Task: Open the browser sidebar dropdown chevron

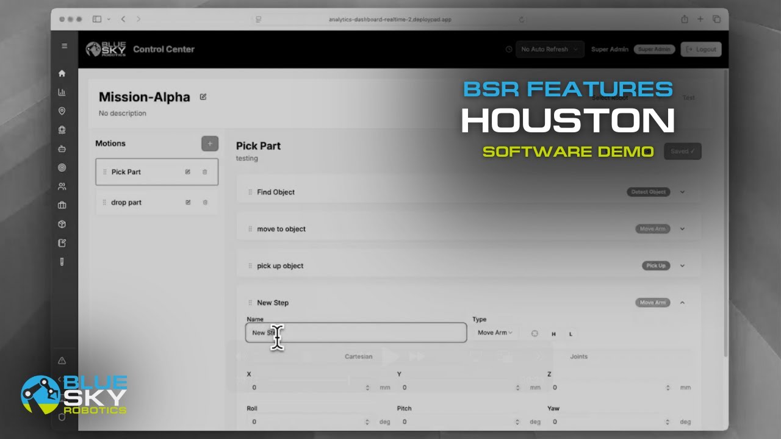Action: pyautogui.click(x=109, y=20)
